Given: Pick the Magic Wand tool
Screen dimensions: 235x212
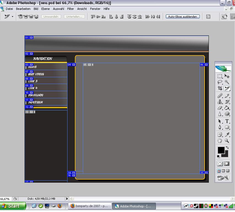Looking at the screenshot, I should click(227, 82).
